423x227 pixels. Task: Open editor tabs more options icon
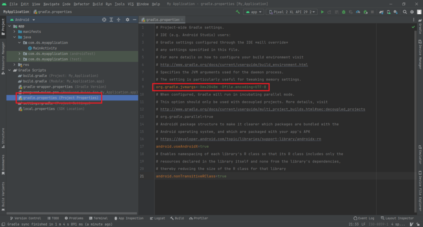click(x=413, y=20)
